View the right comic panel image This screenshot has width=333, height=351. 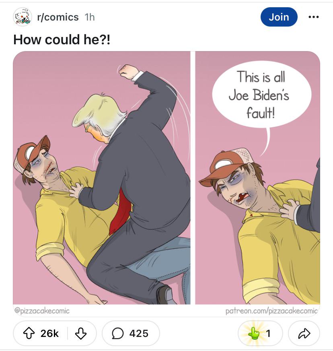pos(258,178)
